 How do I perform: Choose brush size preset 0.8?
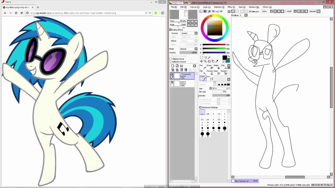coord(208,113)
